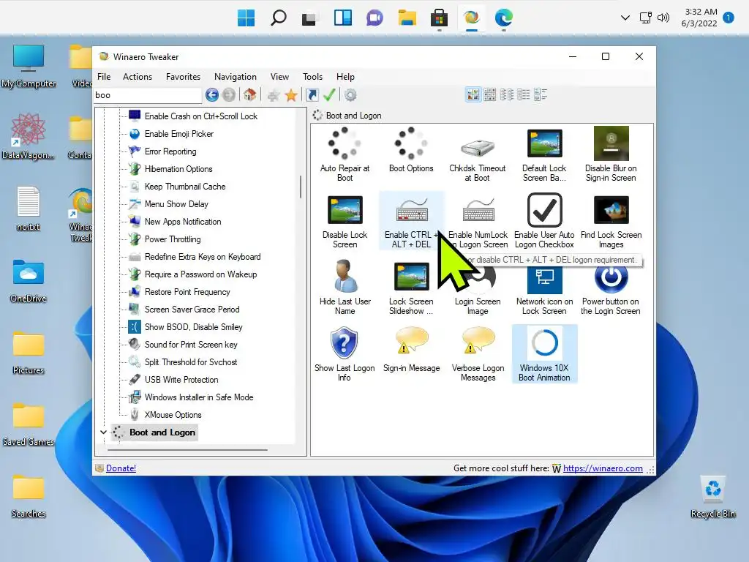Click the search box containing boo

pyautogui.click(x=148, y=95)
